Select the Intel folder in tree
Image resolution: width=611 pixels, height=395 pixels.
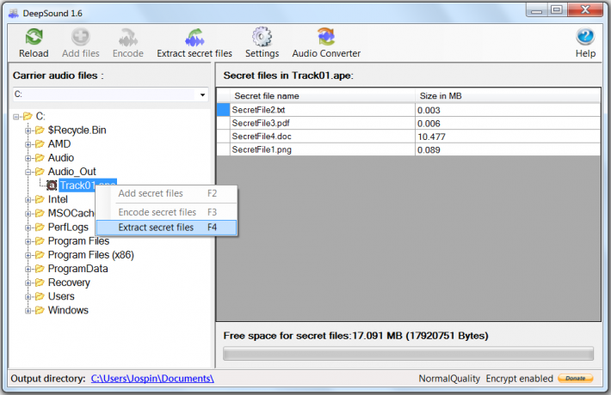[58, 199]
